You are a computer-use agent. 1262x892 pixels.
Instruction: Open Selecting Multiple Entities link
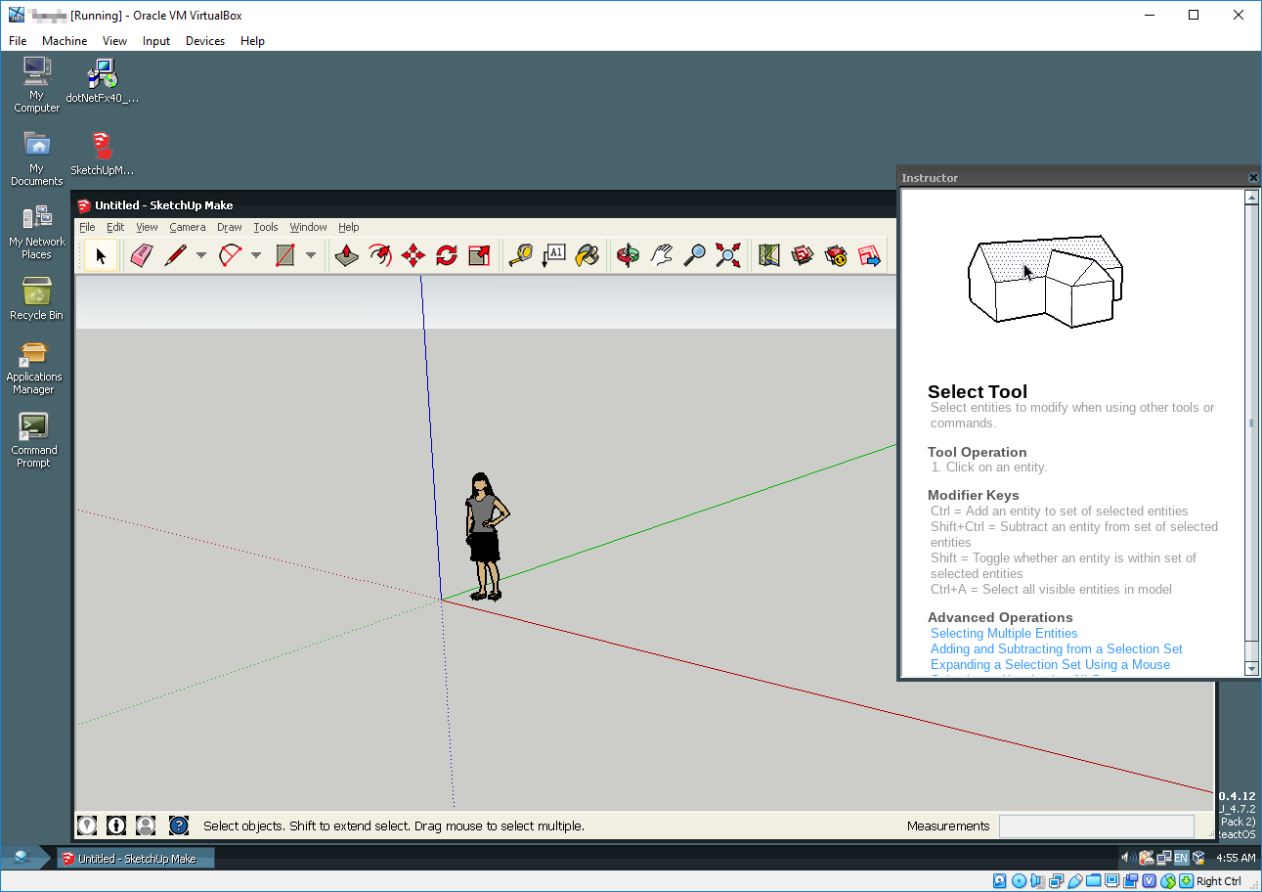point(1004,634)
